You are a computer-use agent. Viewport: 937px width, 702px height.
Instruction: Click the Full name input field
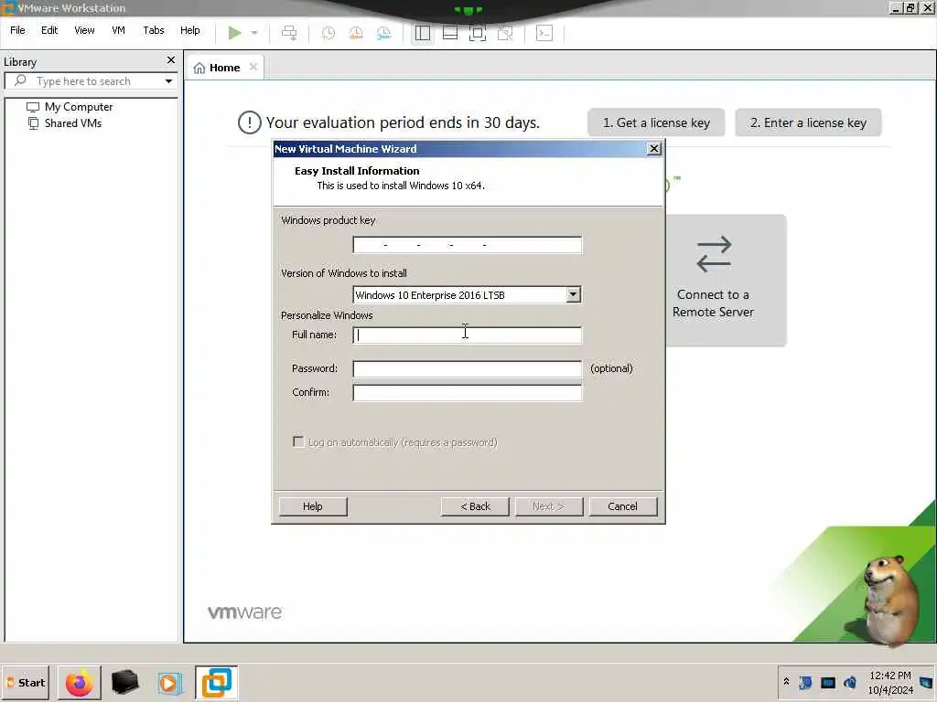[x=467, y=335]
